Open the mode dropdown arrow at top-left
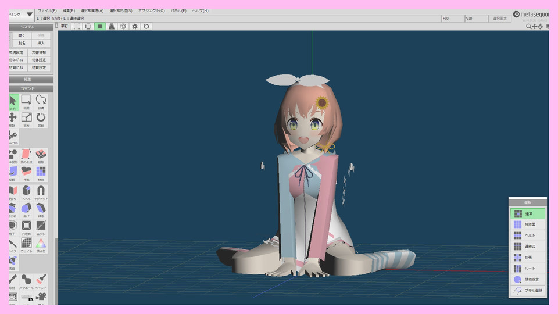The image size is (558, 314). (x=30, y=13)
